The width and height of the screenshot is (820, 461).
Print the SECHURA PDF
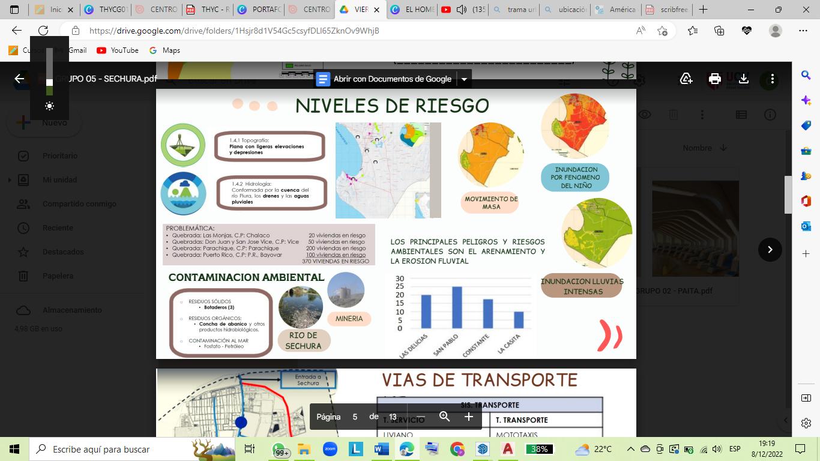[x=714, y=79]
